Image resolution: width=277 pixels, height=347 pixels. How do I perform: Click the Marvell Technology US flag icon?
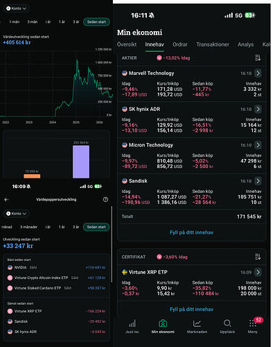[125, 74]
